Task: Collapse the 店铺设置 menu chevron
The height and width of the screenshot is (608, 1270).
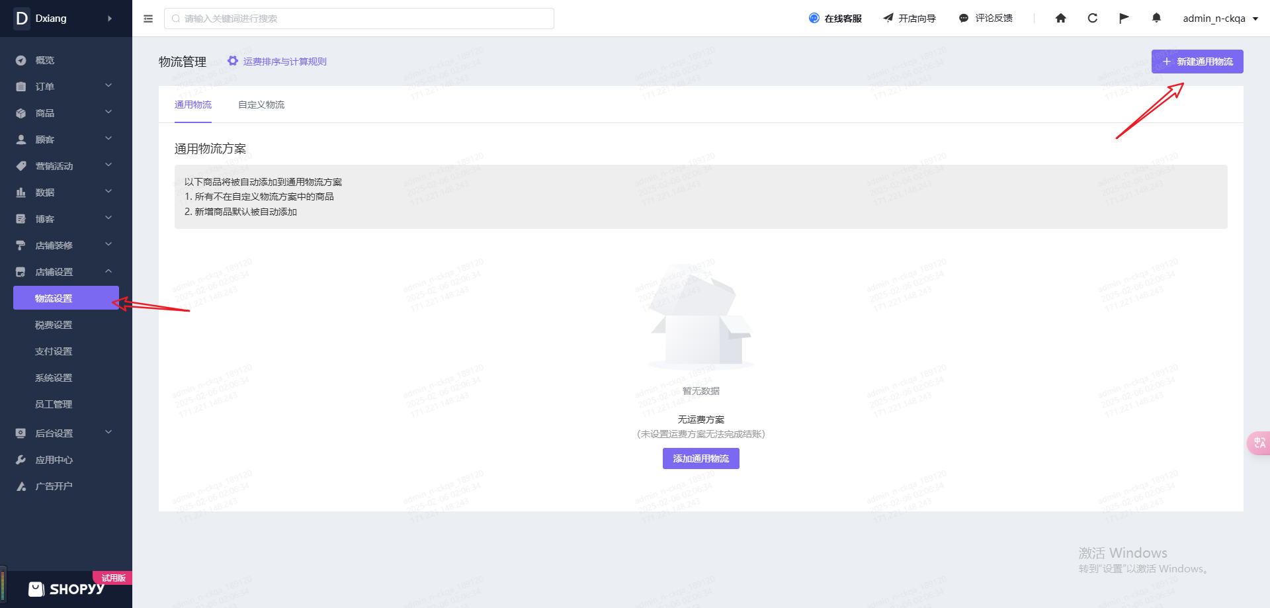Action: pos(108,271)
